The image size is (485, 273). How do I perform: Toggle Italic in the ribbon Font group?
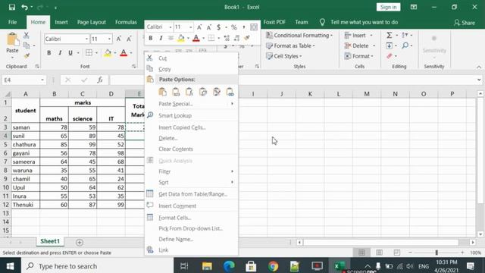click(x=60, y=53)
